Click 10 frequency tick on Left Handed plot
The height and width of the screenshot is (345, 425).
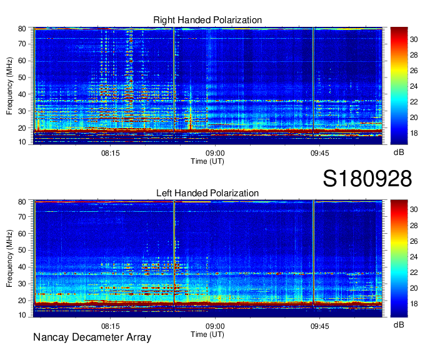[x=22, y=314]
